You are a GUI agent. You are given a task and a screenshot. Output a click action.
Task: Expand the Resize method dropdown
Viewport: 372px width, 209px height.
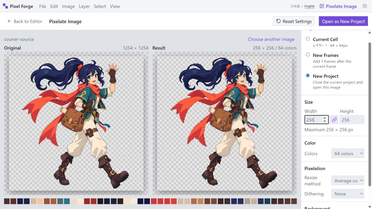pyautogui.click(x=348, y=181)
